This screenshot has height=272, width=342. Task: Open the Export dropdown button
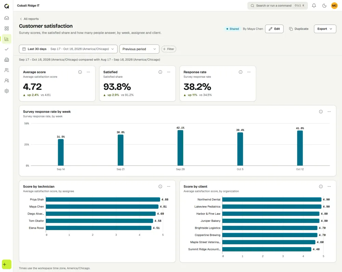click(325, 29)
